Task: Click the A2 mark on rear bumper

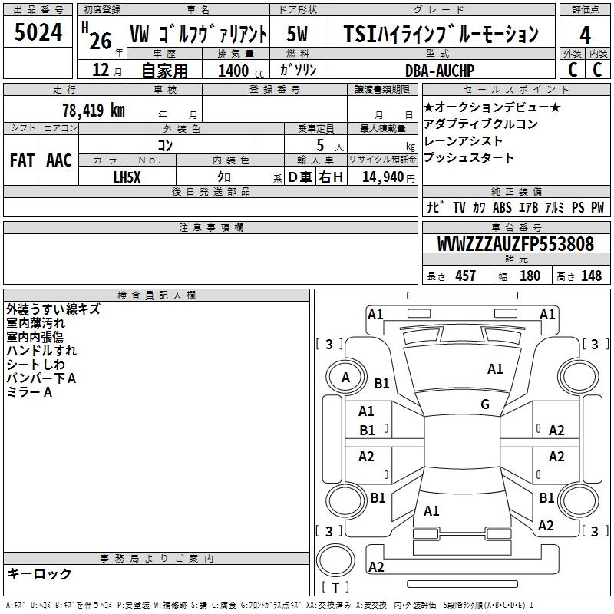Action: point(376,566)
